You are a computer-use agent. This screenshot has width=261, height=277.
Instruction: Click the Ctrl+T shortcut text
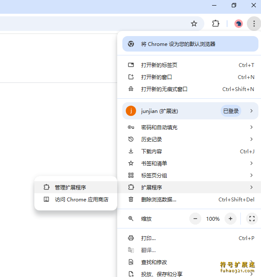246,65
